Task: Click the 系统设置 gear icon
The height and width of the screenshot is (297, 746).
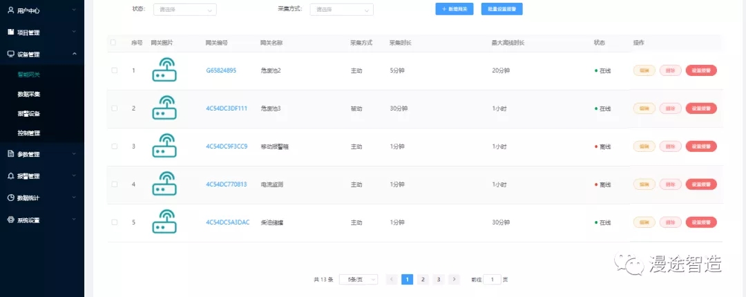Action: point(10,220)
